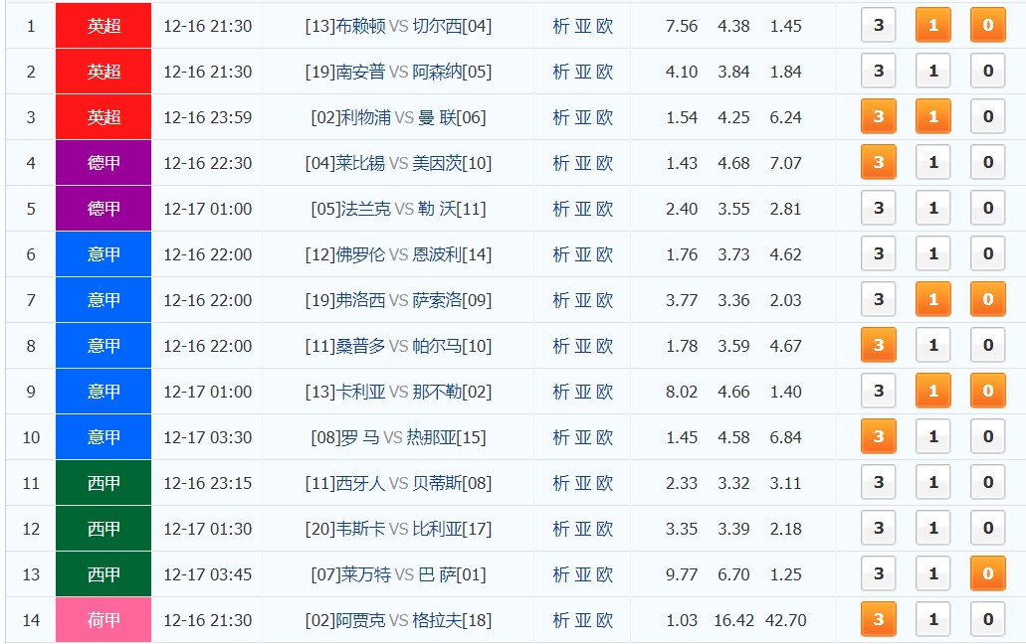1026x644 pixels.
Task: Open 欧 odds for 韦斯卡 VS 比利亚
Action: pos(605,529)
